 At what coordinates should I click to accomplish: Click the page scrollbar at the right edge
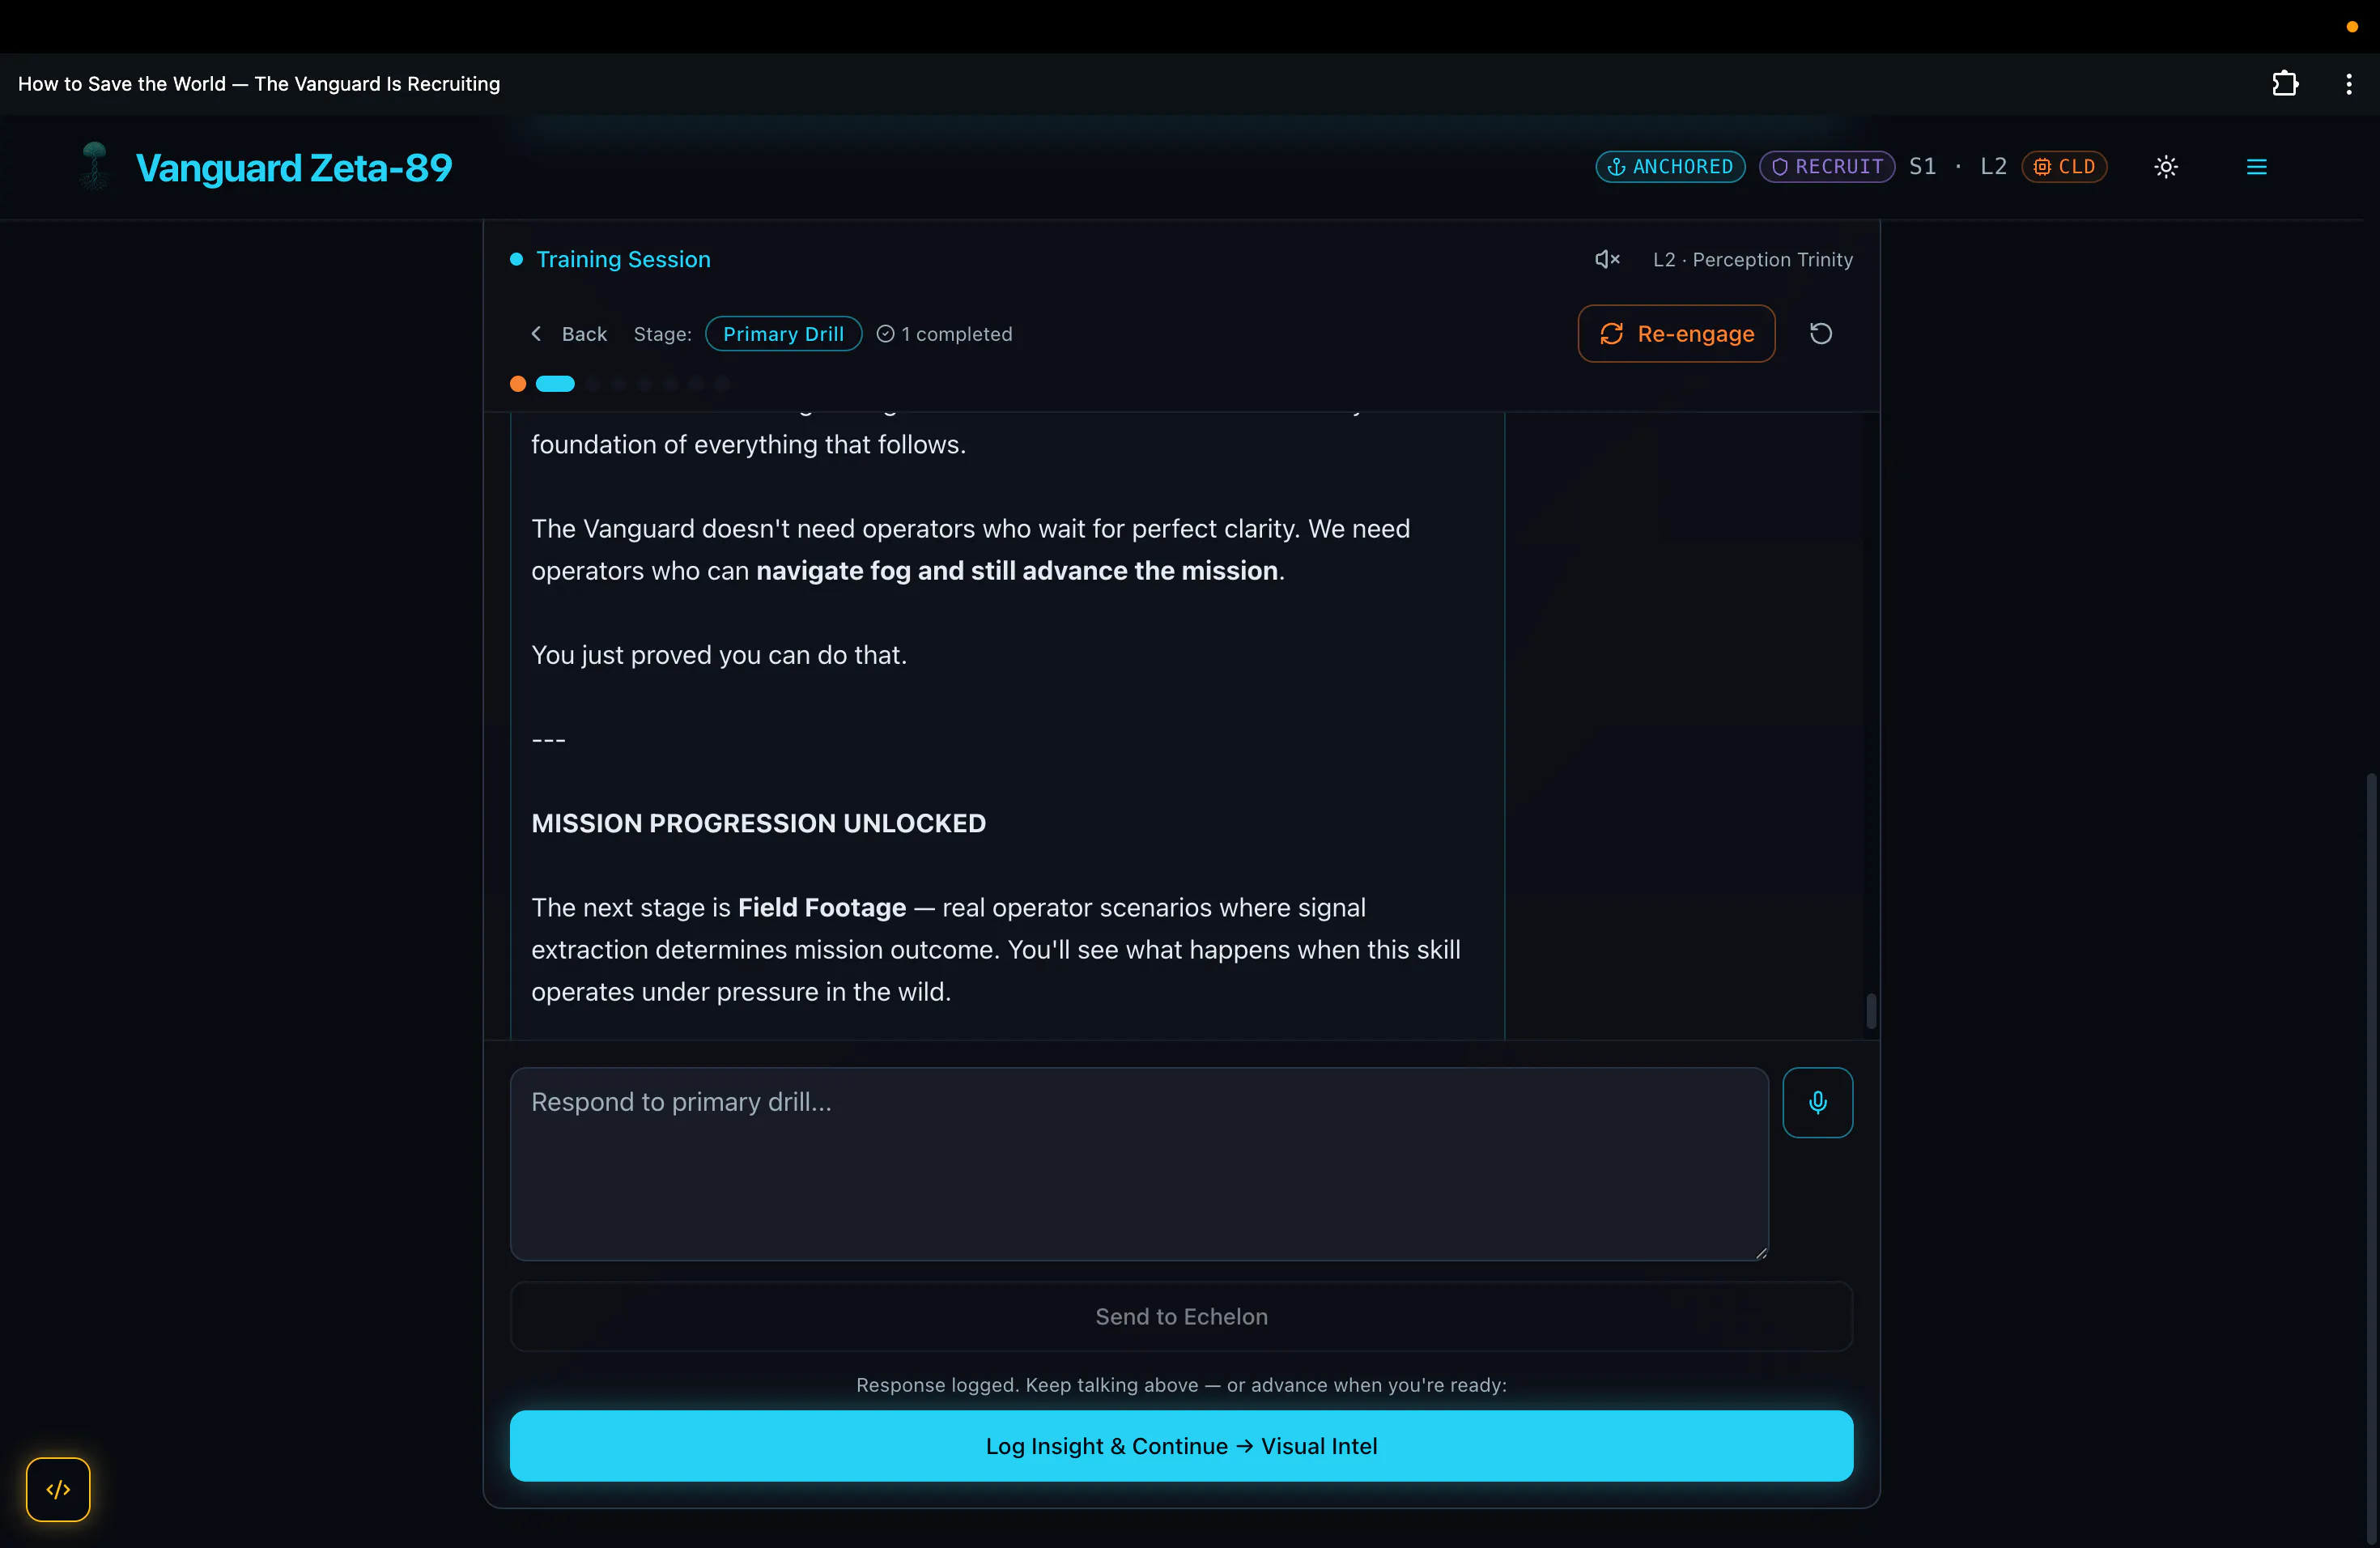2372,1158
